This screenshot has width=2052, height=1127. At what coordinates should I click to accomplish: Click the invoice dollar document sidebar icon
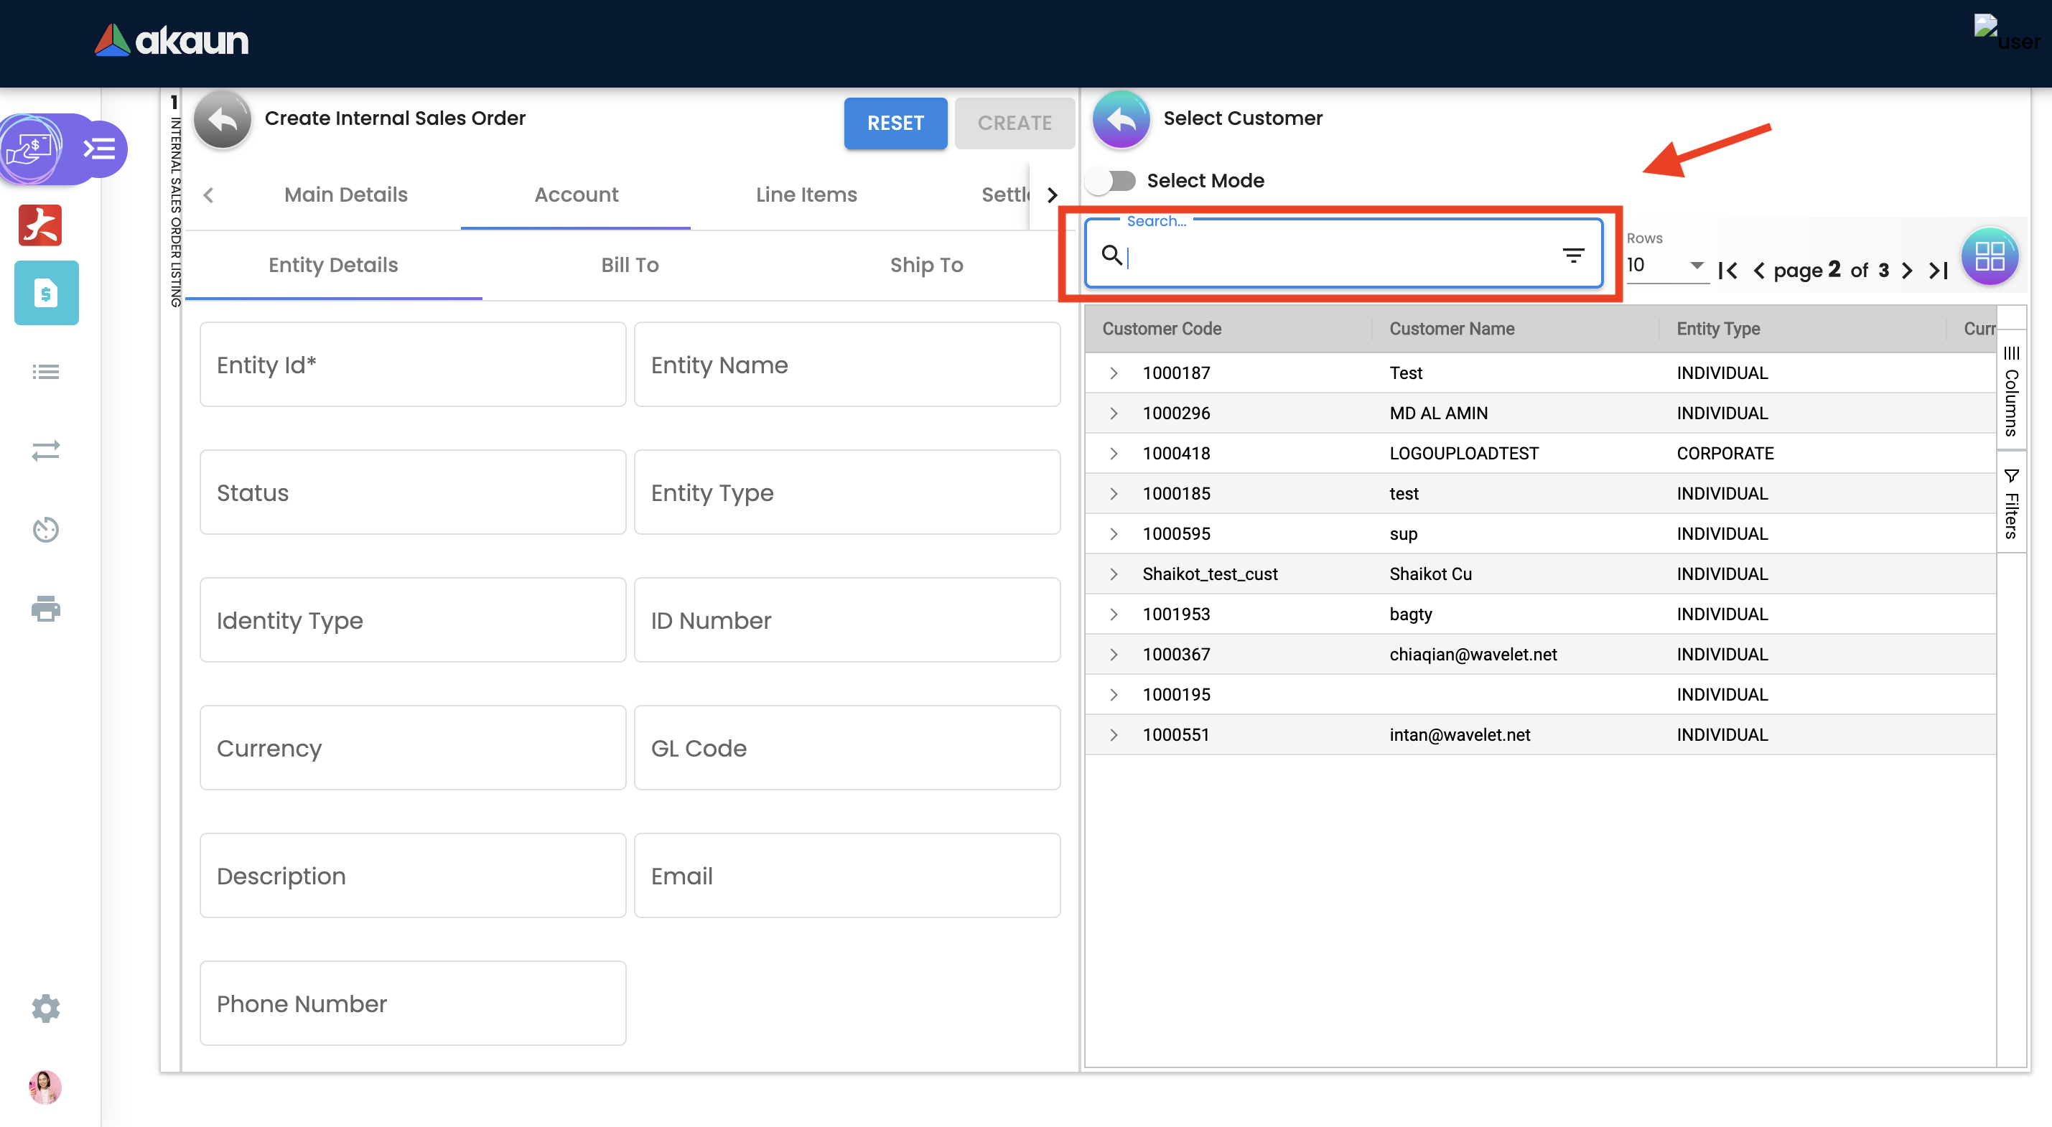(x=46, y=293)
